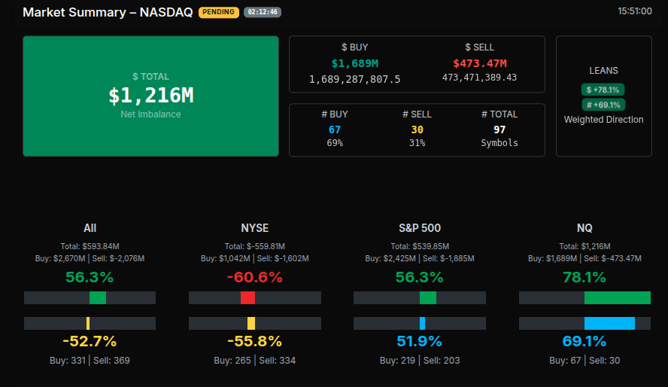The image size is (668, 387).
Task: Select the NYSE market column header
Action: click(254, 228)
